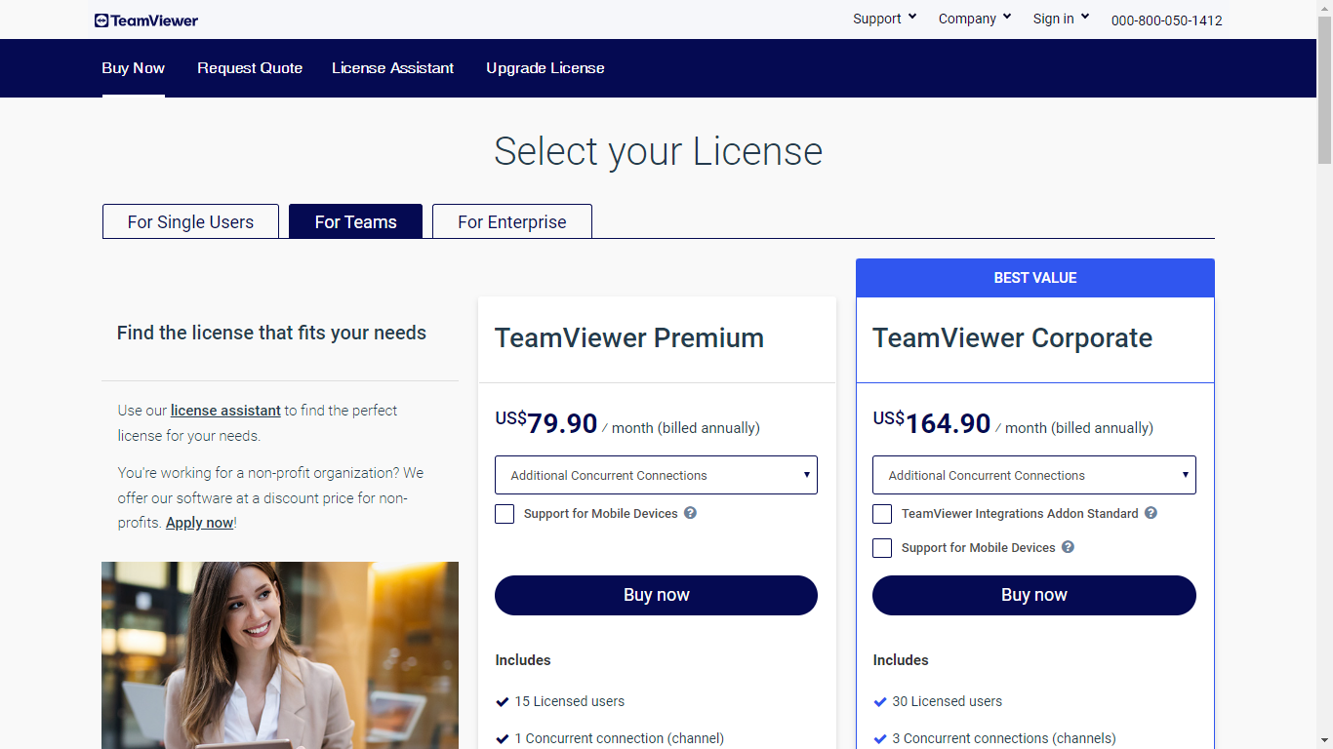1333x749 pixels.
Task: Check Corporate Support for Mobile Devices
Action: click(882, 548)
